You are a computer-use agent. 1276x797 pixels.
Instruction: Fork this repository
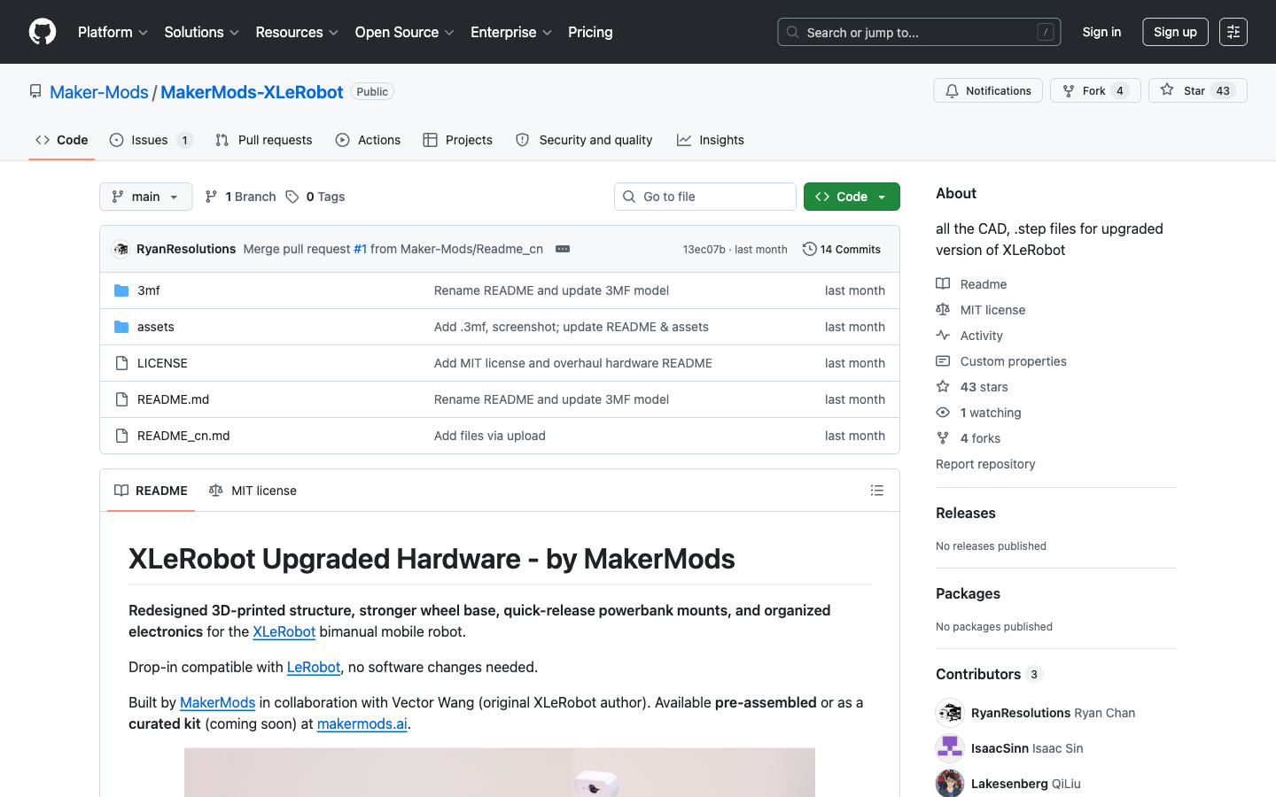1095,90
